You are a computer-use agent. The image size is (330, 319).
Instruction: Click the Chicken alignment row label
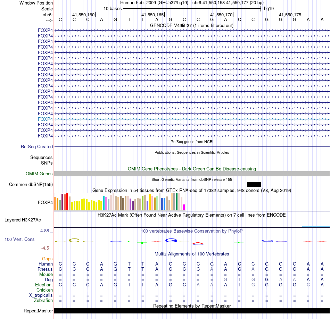coord(44,290)
